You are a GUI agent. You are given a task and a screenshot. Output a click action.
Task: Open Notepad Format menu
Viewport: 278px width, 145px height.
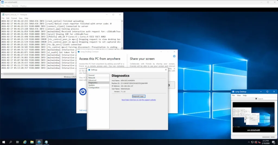click(x=14, y=18)
